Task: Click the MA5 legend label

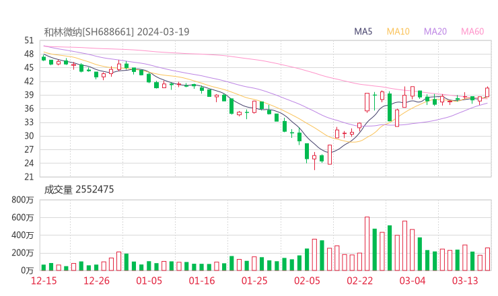Action: pos(363,32)
